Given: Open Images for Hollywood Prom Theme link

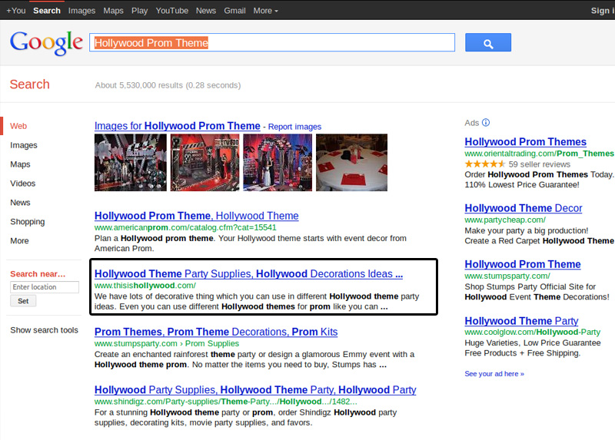Looking at the screenshot, I should tap(178, 126).
